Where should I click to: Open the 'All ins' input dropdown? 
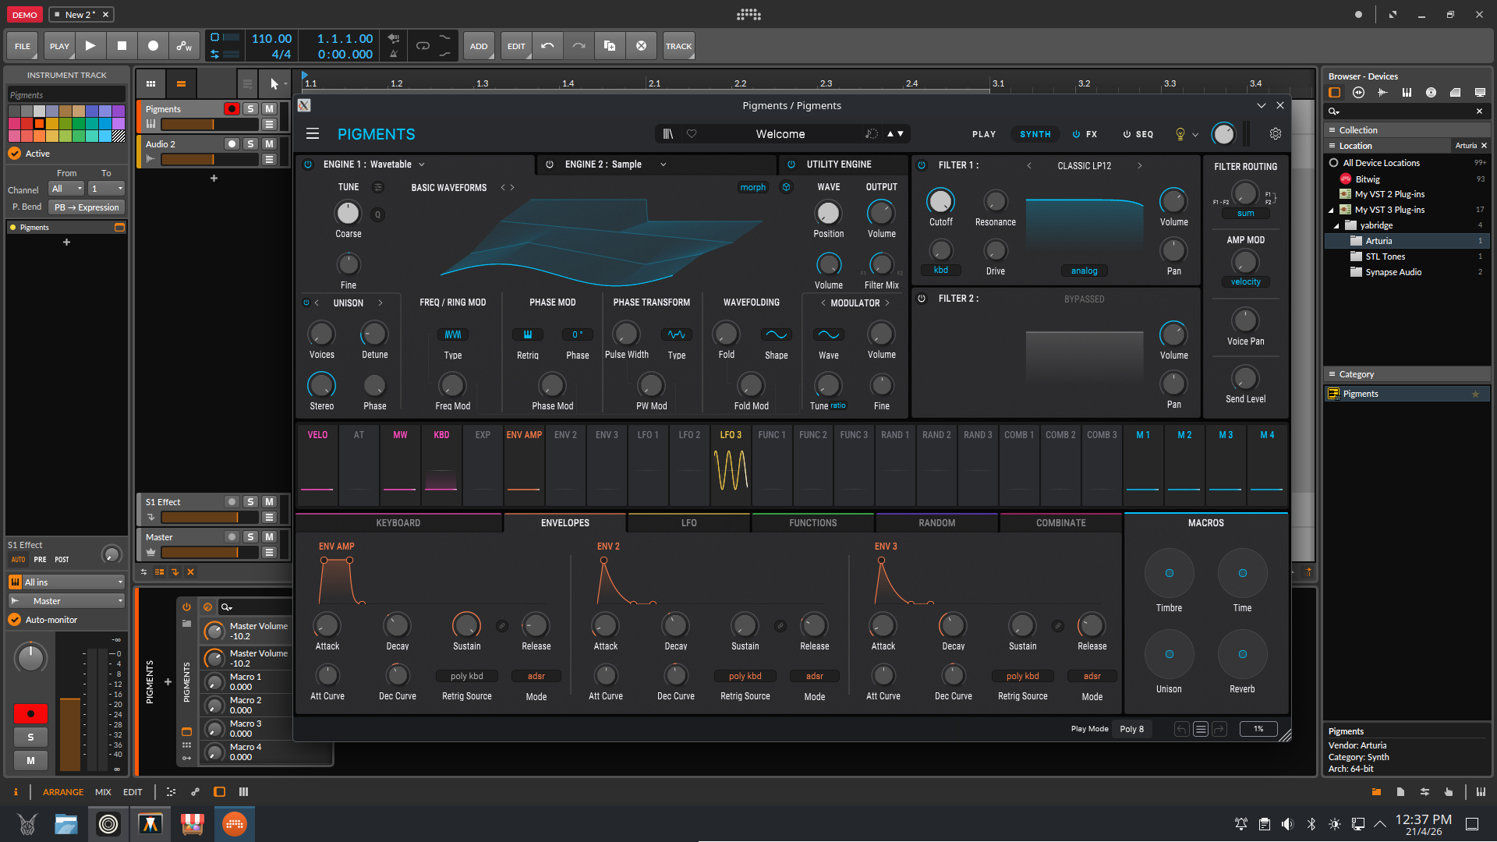coord(66,582)
